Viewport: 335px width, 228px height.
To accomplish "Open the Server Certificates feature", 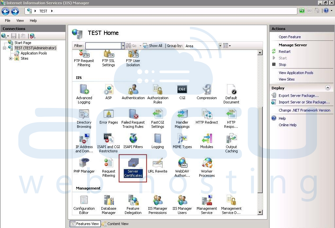I will (133, 168).
